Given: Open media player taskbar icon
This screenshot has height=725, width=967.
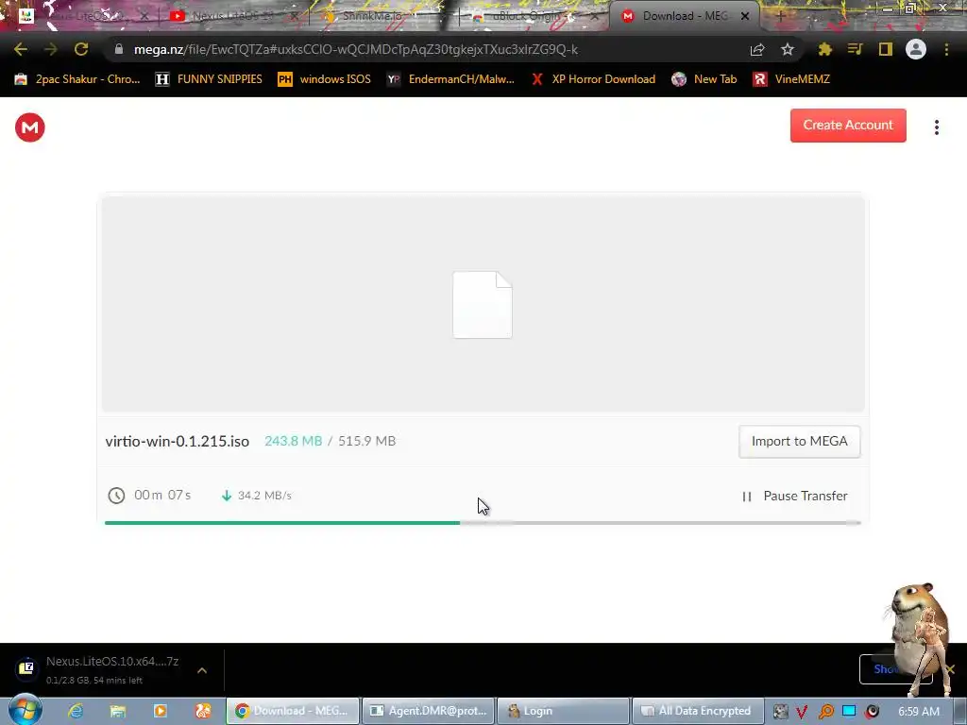Looking at the screenshot, I should point(161,711).
